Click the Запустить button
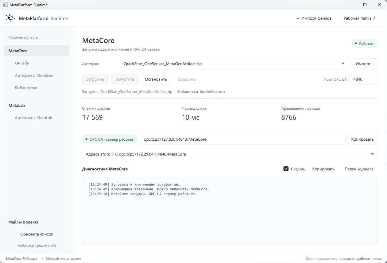This screenshot has width=387, height=263. [124, 79]
